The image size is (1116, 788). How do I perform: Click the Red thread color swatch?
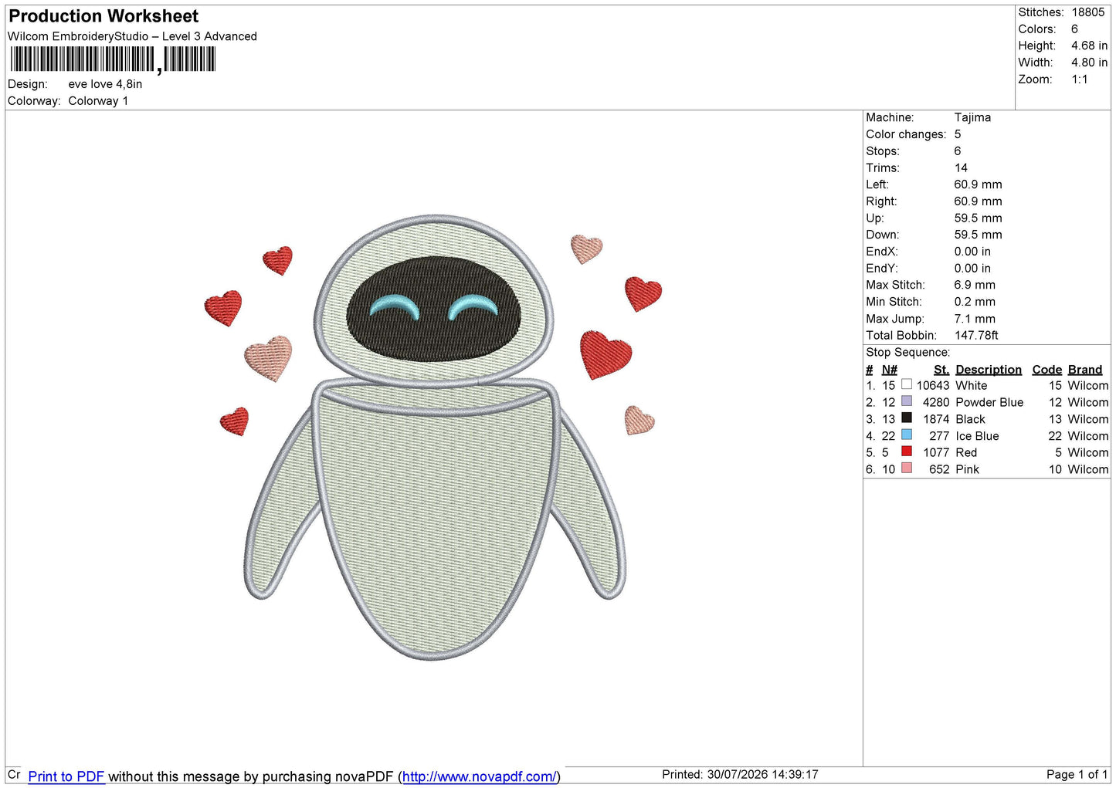907,451
